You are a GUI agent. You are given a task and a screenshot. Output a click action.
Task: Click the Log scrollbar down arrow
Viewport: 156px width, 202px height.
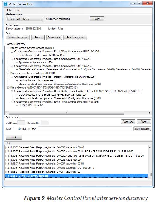[150, 178]
